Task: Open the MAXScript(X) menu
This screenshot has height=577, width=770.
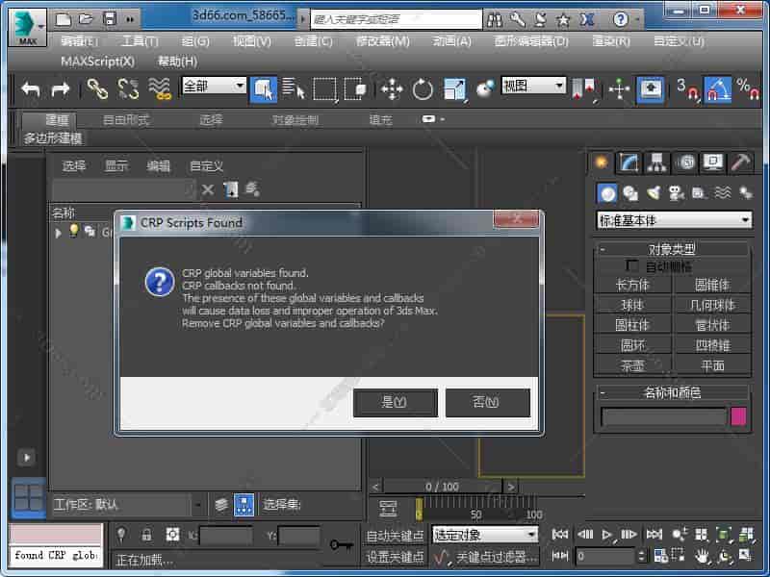Action: tap(98, 61)
